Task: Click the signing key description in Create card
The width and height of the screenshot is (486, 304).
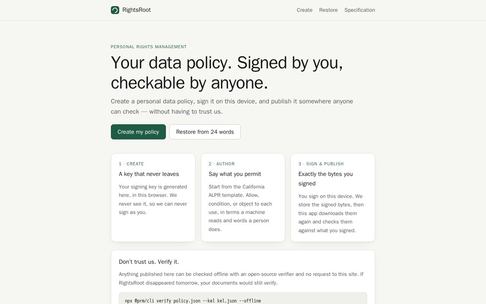Action: pos(153,199)
